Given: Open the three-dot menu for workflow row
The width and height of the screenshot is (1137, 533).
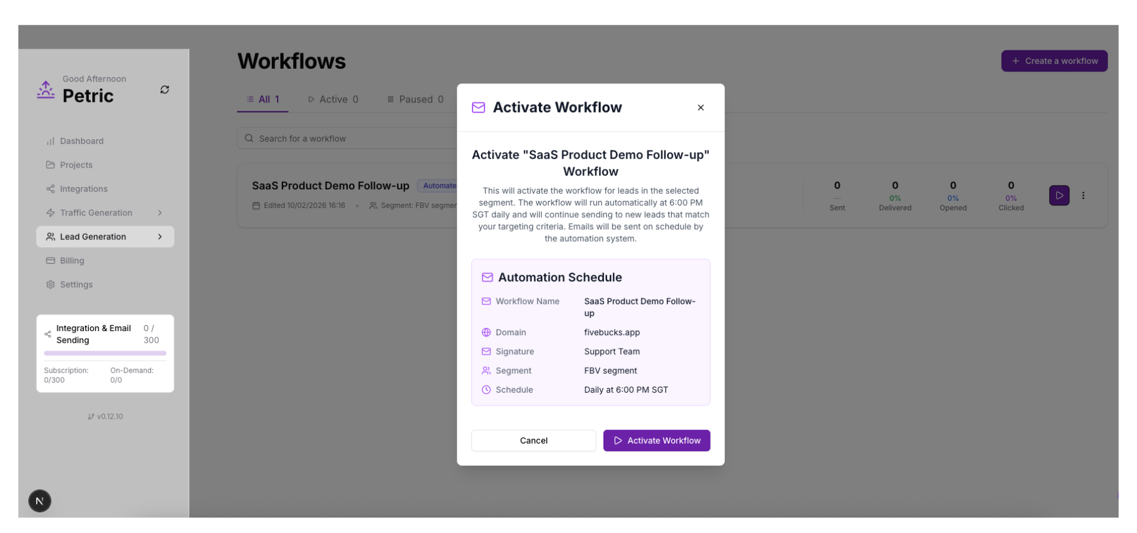Looking at the screenshot, I should coord(1083,195).
